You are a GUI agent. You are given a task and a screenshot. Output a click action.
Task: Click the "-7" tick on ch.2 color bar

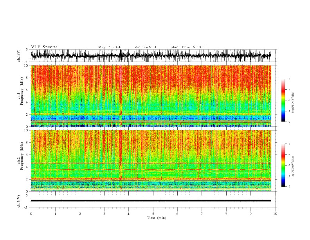289,187
